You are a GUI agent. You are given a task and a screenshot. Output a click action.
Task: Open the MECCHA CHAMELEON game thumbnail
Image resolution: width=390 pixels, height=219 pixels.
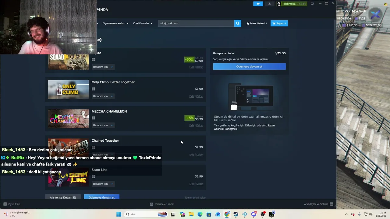(68, 119)
